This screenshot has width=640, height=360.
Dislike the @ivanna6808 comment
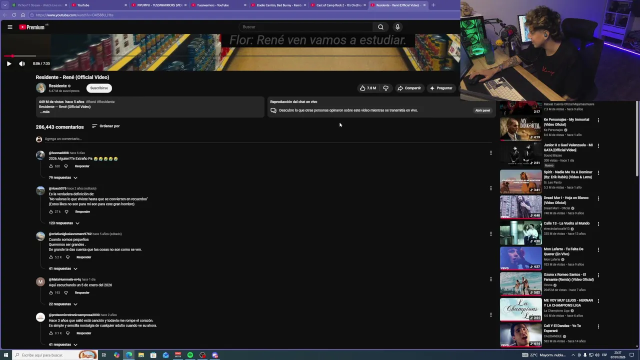pos(66,166)
